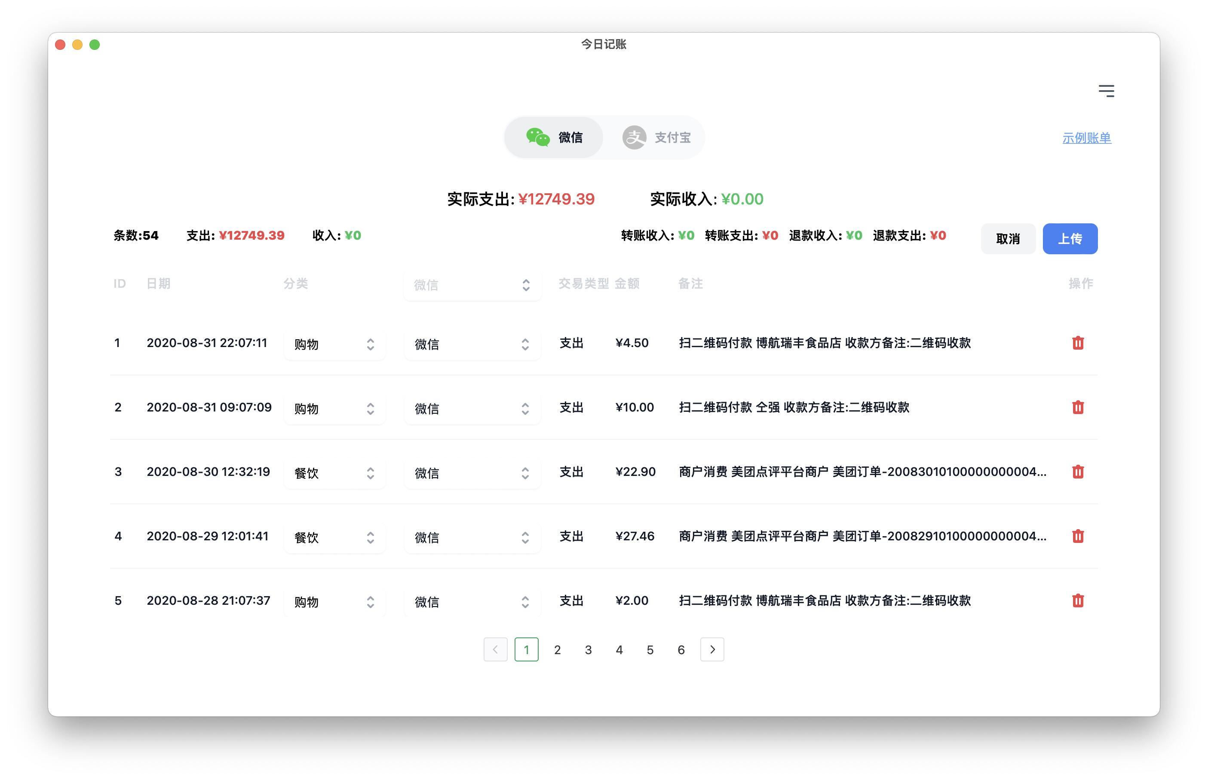Delete record 1 with trash icon
Image resolution: width=1208 pixels, height=780 pixels.
pos(1077,343)
